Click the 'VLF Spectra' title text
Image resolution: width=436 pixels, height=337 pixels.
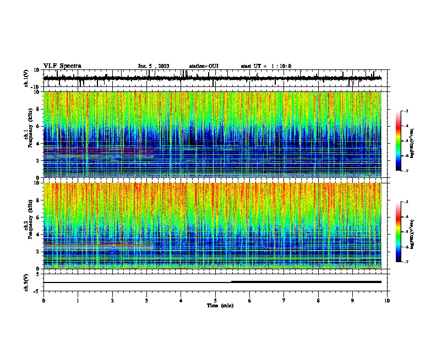(x=62, y=66)
